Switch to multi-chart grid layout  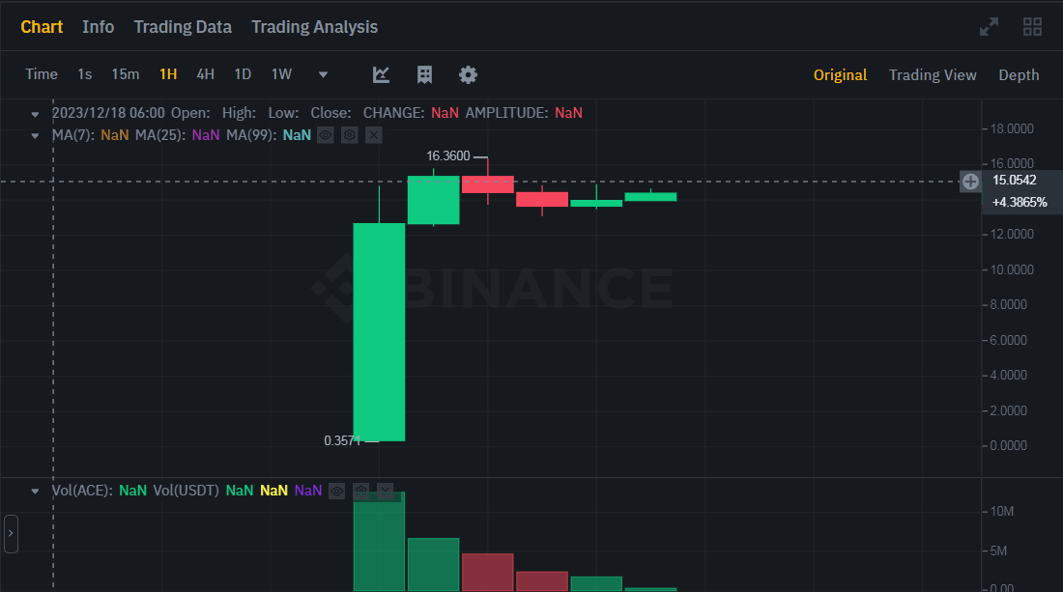pos(1032,27)
